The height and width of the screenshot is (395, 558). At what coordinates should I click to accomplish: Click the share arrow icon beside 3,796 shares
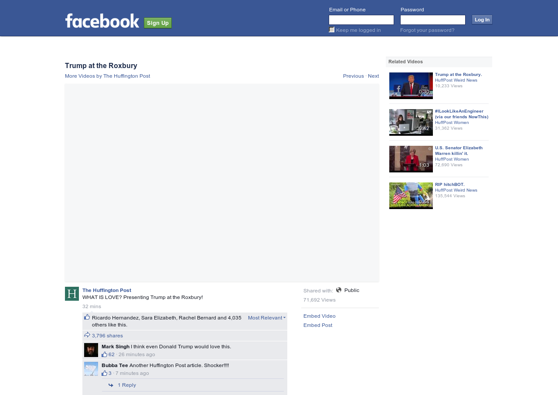[87, 335]
